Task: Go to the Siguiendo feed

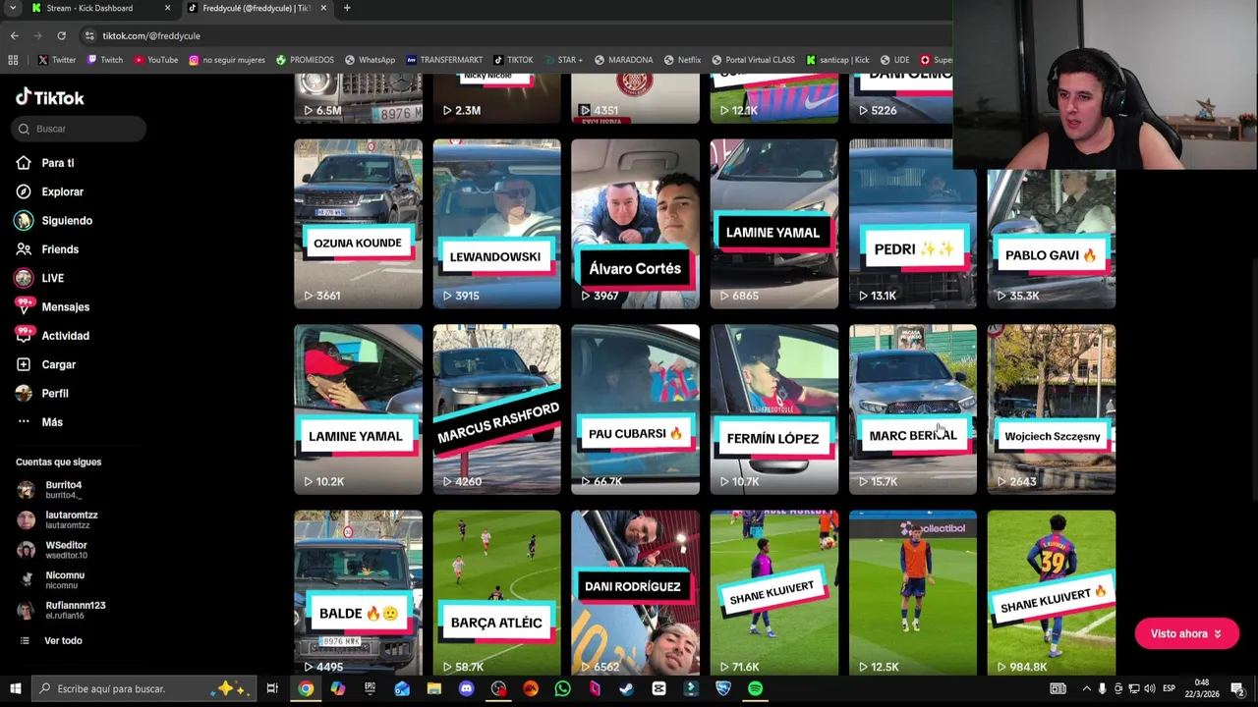Action: tap(67, 221)
